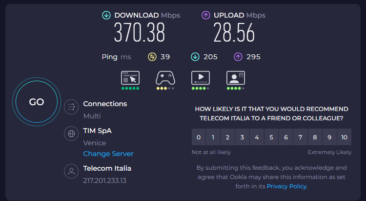Open the Change Server link
Screen dimensions: 366x201
point(108,154)
